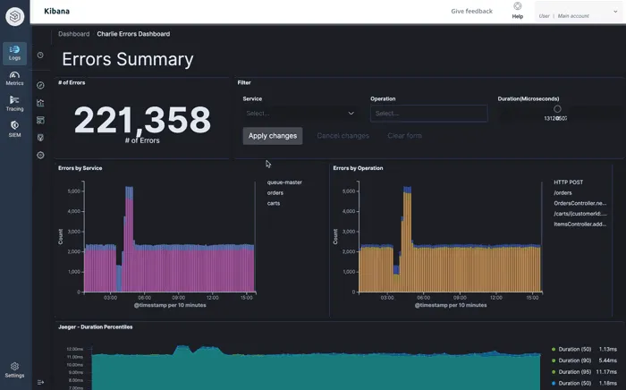The image size is (626, 390).
Task: Click the Help lifebuoy icon
Action: pos(517,7)
